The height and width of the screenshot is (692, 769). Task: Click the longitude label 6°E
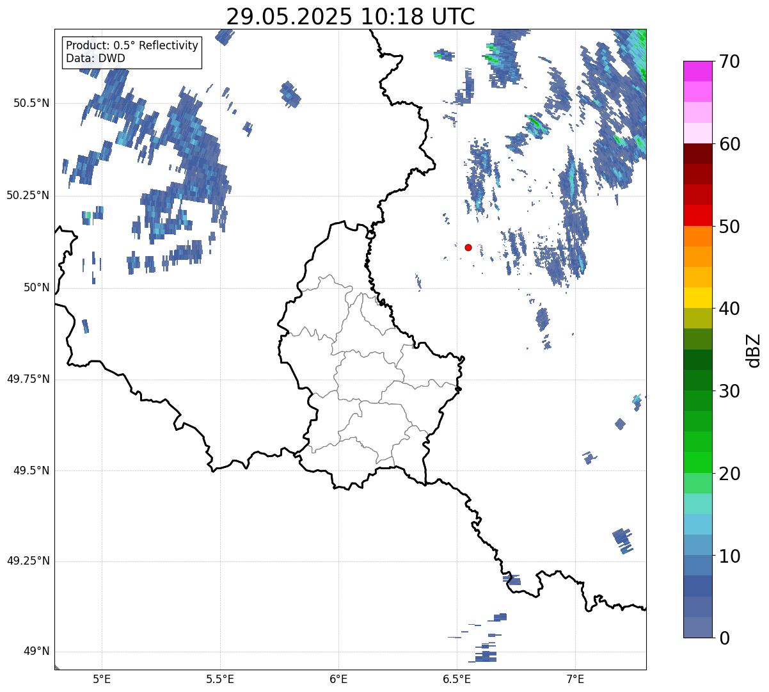[338, 679]
